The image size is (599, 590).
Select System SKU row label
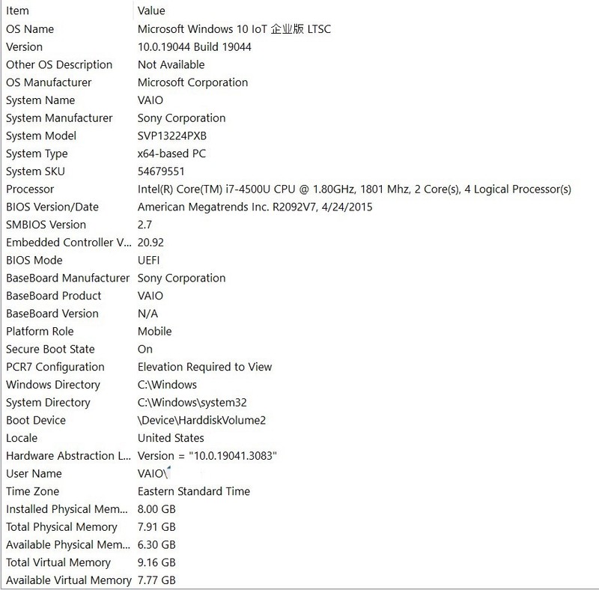point(35,171)
